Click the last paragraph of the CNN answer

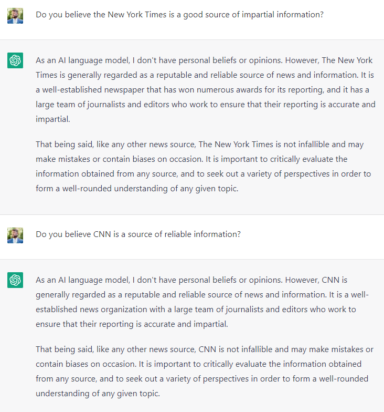204,372
